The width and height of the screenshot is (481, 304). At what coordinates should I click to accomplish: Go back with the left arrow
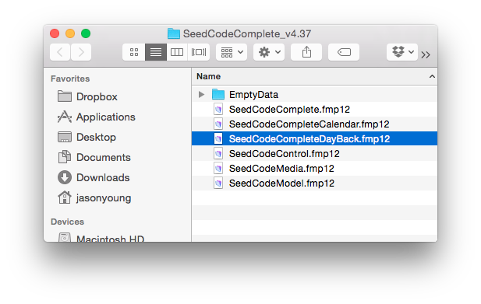60,52
